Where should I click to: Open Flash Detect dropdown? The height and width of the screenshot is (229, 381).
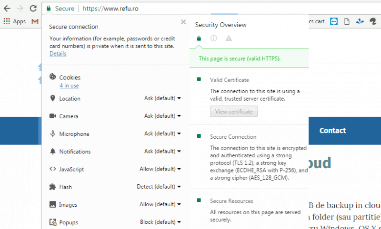[x=159, y=187]
